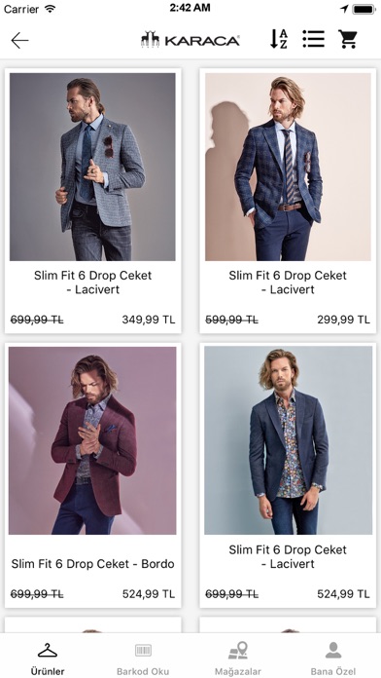Image resolution: width=381 pixels, height=678 pixels.
Task: Open the Barkod Oku tab
Action: 143,659
